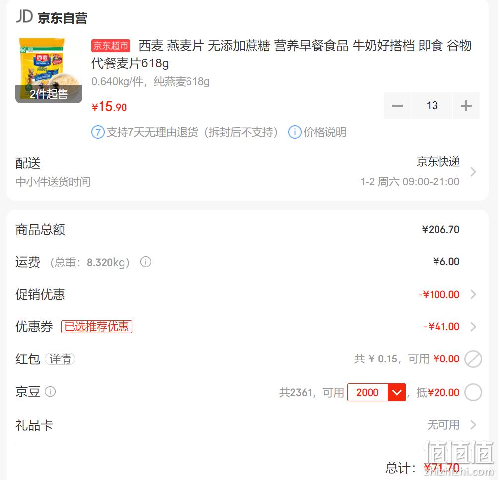The width and height of the screenshot is (498, 480).
Task: Decrease quantity with the minus button
Action: (397, 106)
